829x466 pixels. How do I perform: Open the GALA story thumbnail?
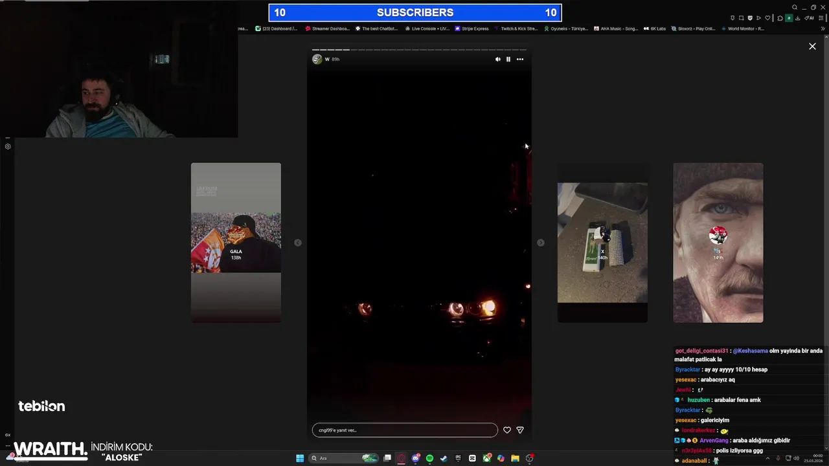236,243
